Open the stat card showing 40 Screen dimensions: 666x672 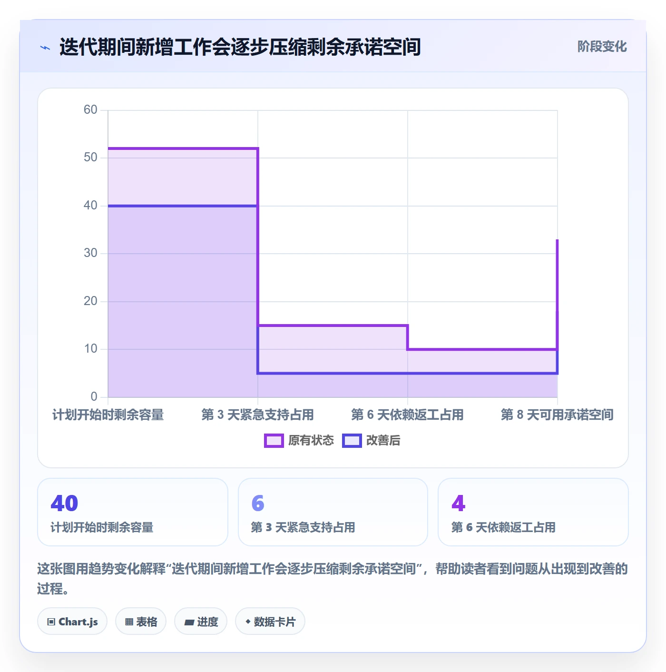(x=133, y=512)
